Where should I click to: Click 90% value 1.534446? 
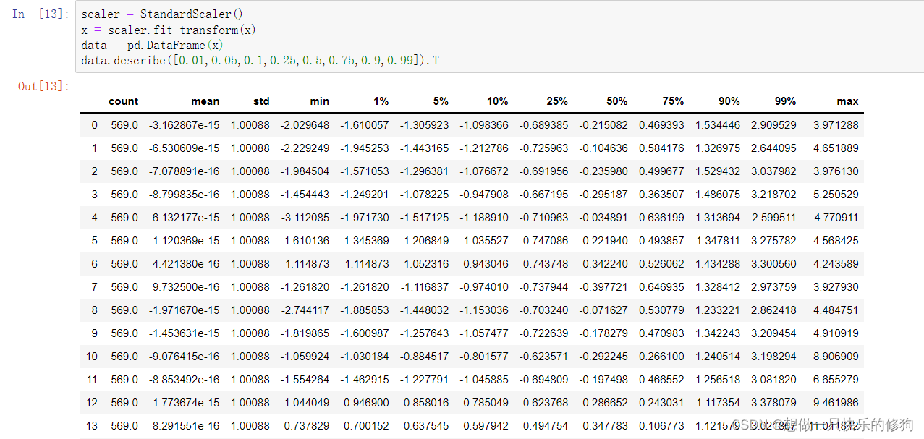718,124
